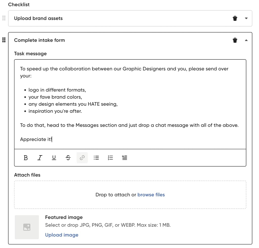Click the 'your fave brand colors,' bullet
Screen dimensions: 259x248
coord(55,97)
